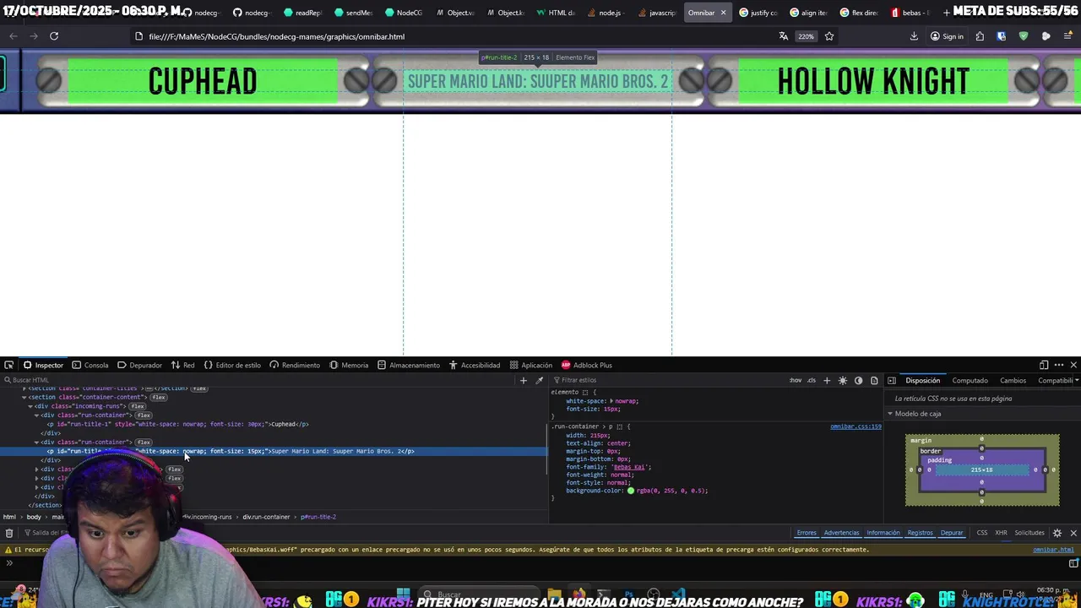Open the uBlock shield icon in toolbar
The image size is (1081, 608).
pyautogui.click(x=1024, y=36)
